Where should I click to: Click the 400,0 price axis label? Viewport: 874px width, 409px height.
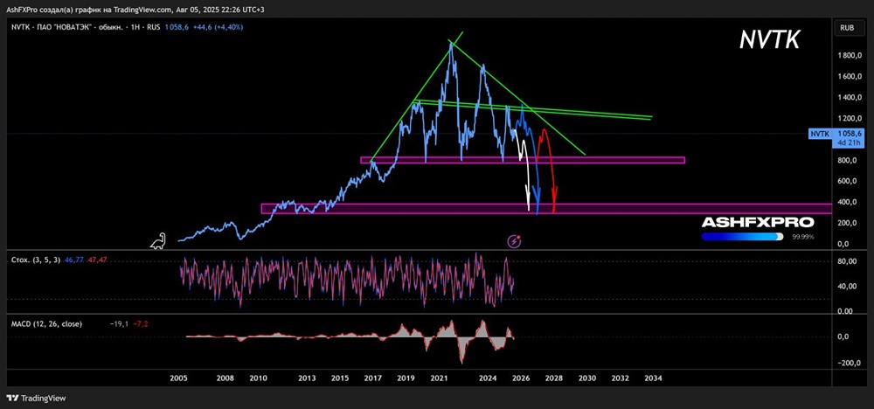click(x=848, y=202)
